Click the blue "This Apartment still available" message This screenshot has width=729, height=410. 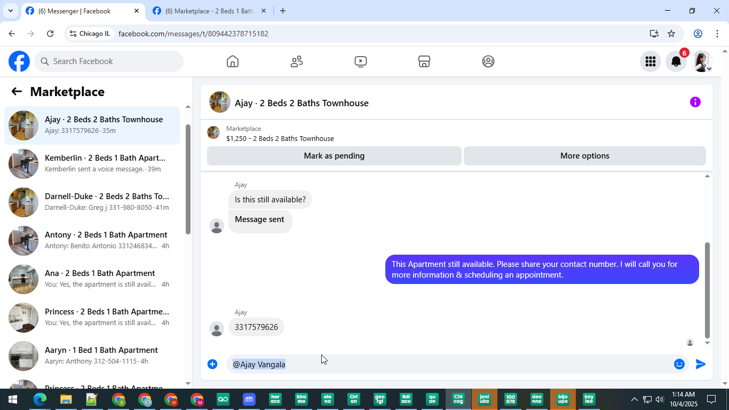click(x=542, y=270)
